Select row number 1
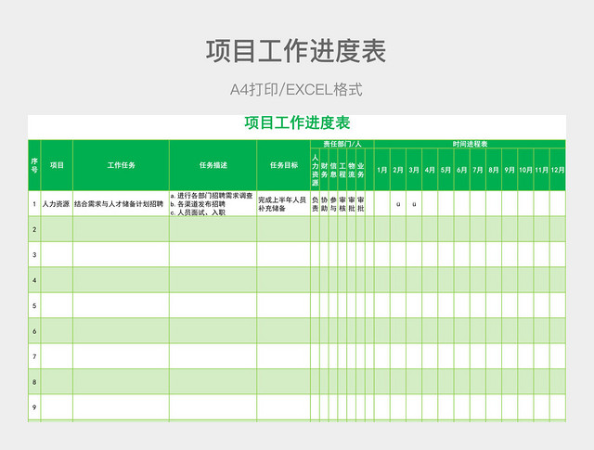This screenshot has height=450, width=594. 34,204
